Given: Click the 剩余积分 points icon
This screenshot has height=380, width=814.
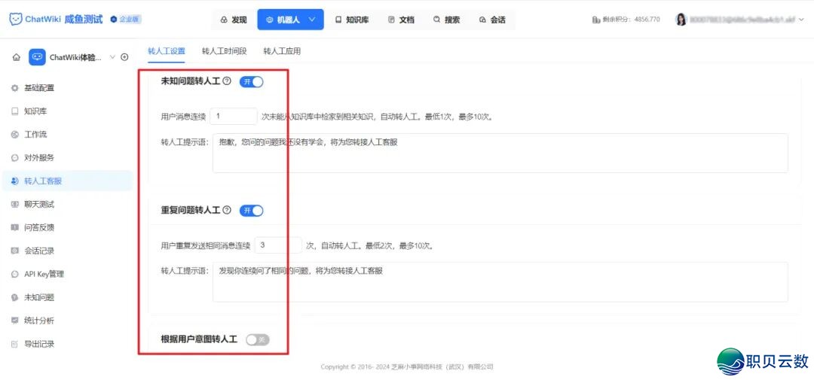Looking at the screenshot, I should pyautogui.click(x=596, y=20).
